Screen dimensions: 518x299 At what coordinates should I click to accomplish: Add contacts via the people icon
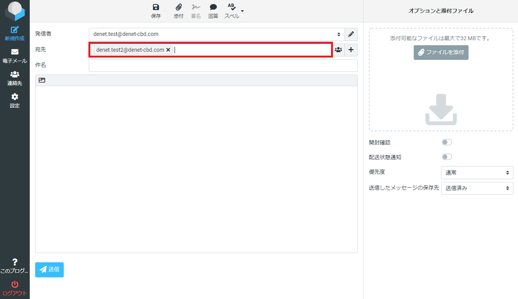[338, 50]
